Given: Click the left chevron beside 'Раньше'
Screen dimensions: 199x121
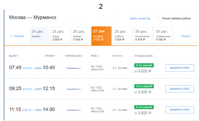Looking at the screenshot, I should click(11, 36).
